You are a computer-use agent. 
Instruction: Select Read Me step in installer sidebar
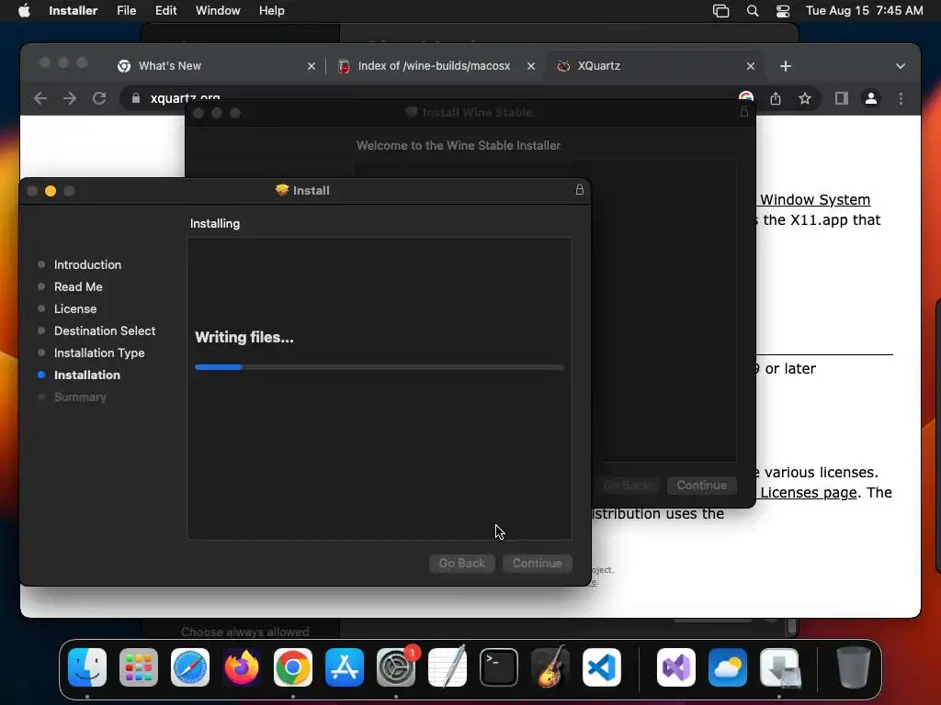pos(78,286)
